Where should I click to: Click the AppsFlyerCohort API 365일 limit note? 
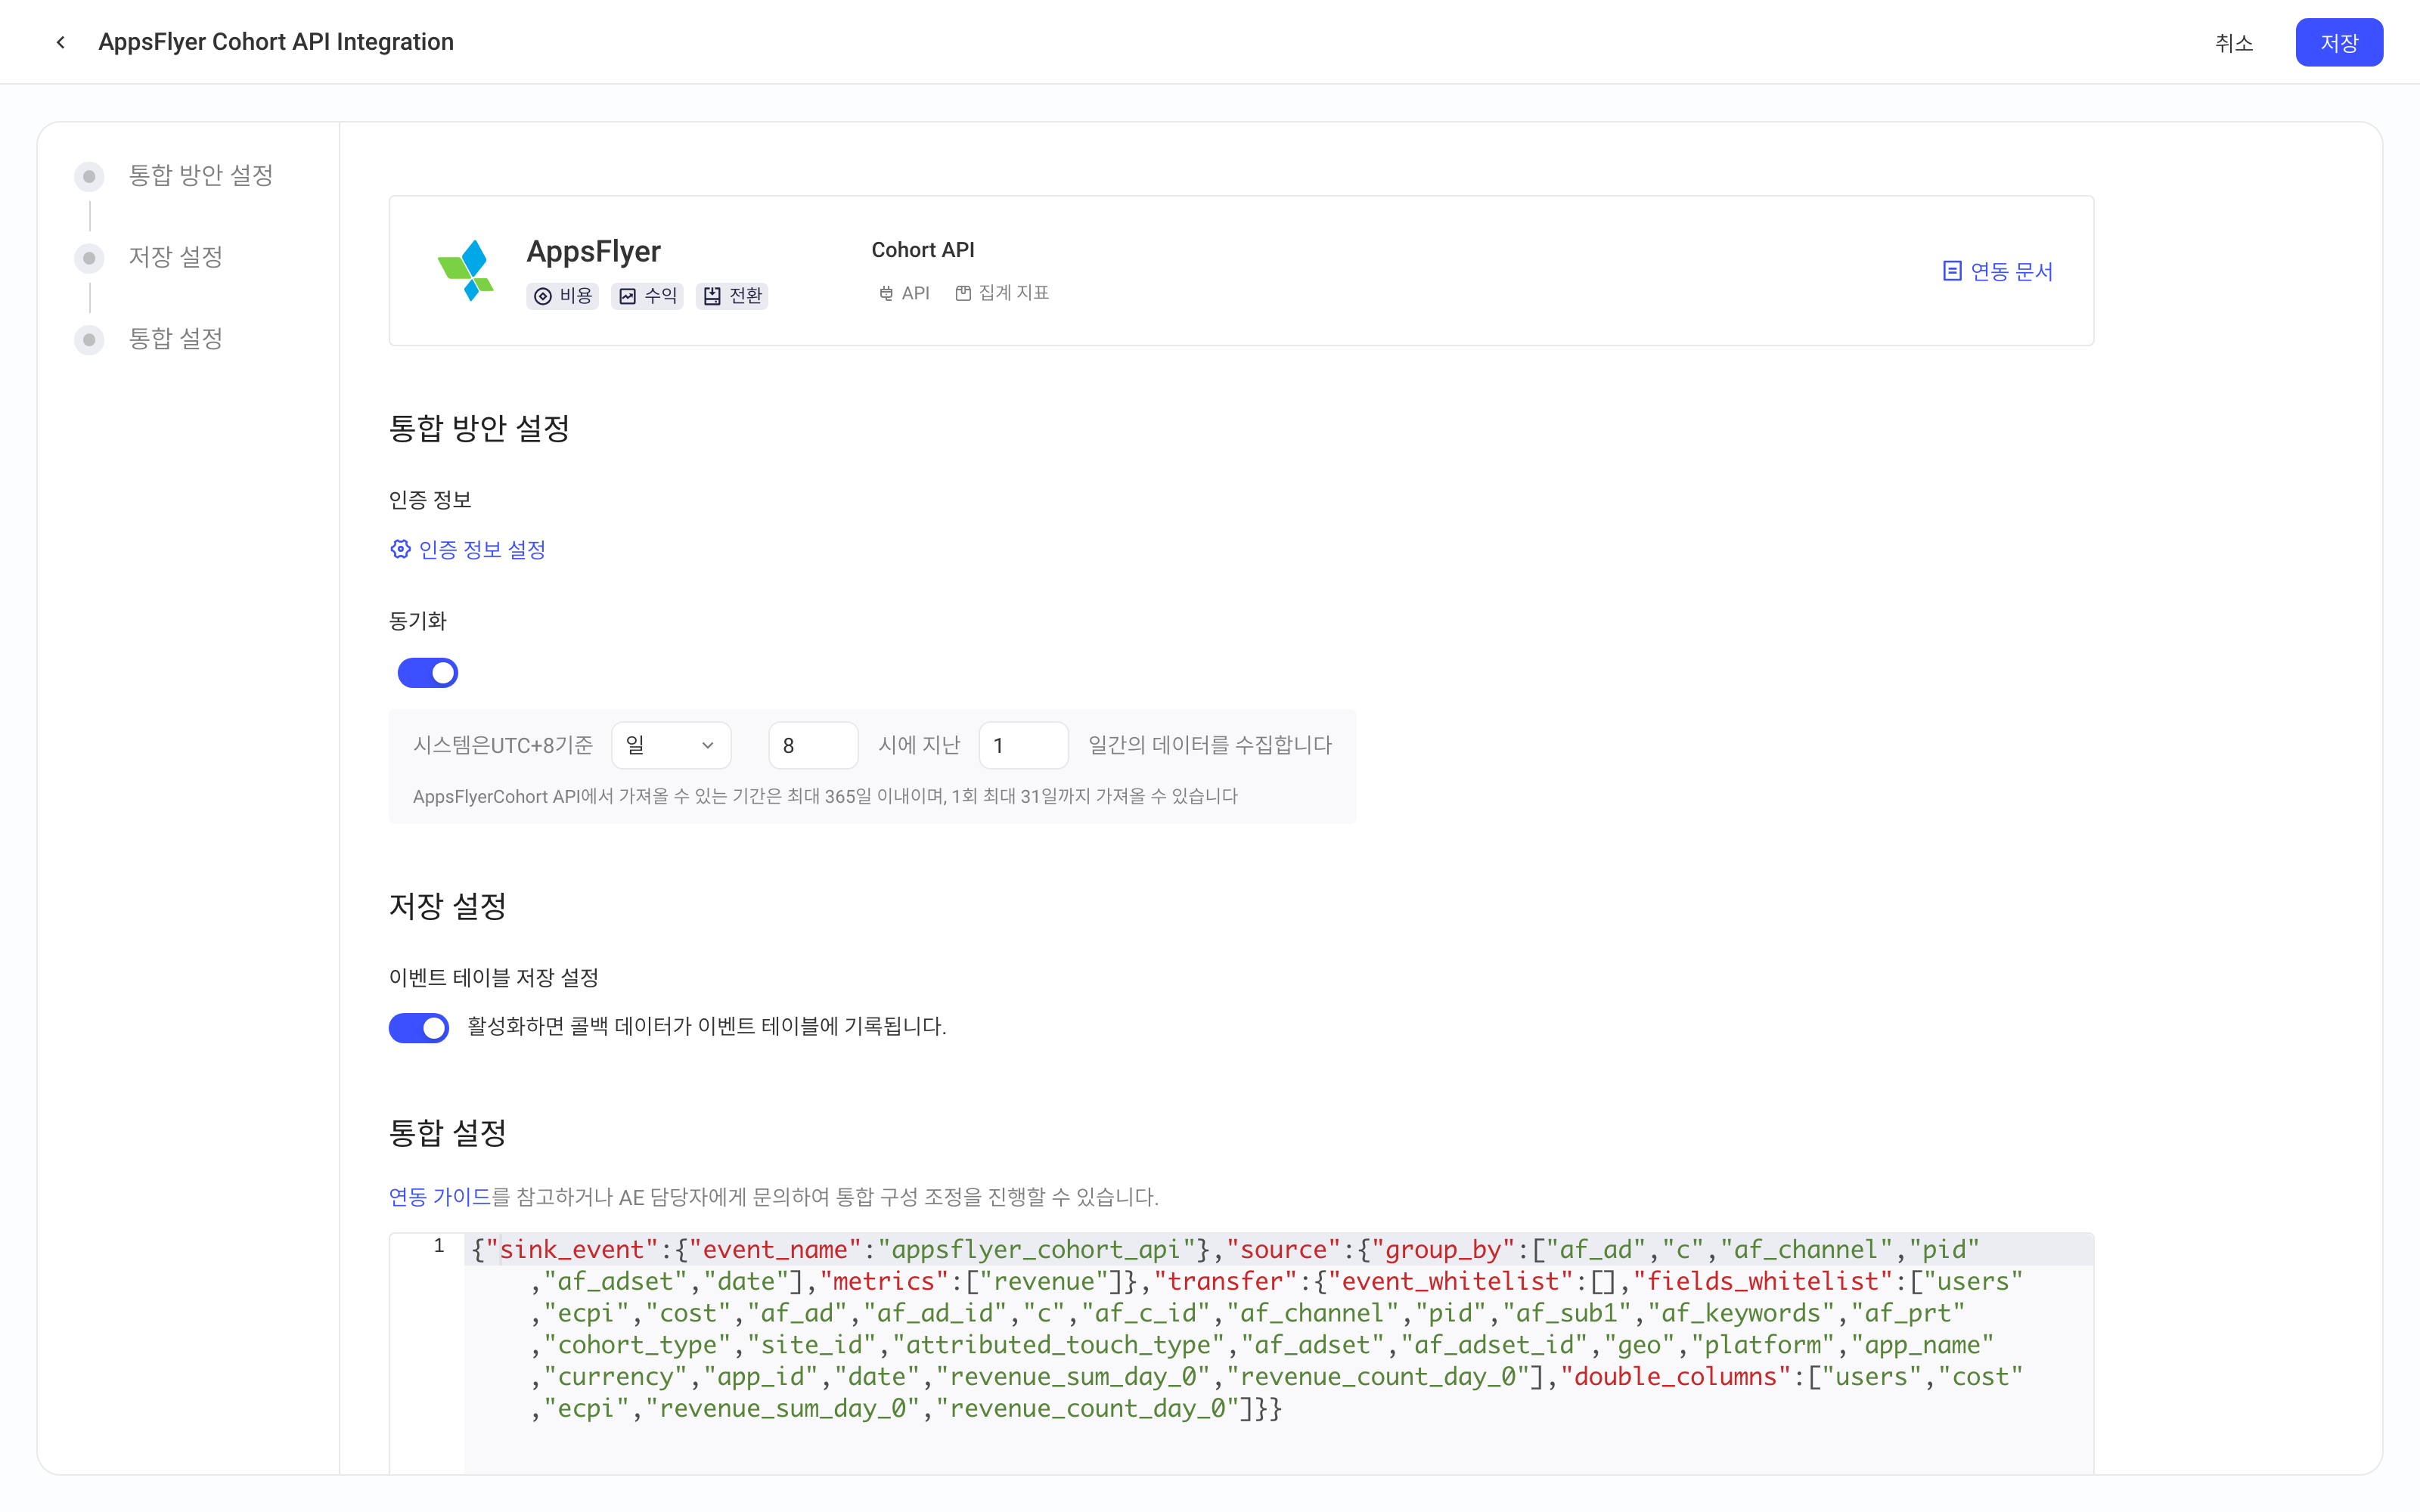tap(825, 796)
